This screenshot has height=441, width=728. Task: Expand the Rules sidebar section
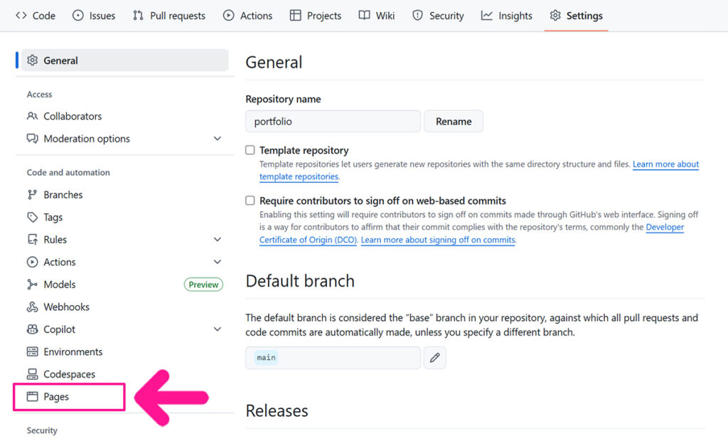click(x=218, y=240)
